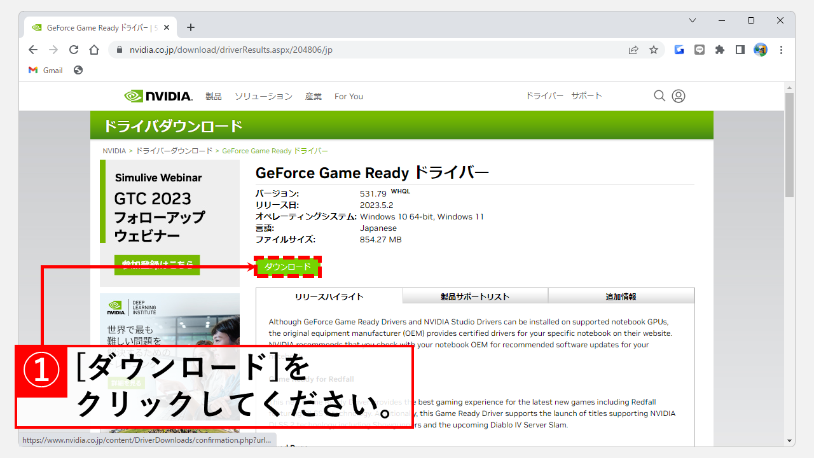The width and height of the screenshot is (814, 458).
Task: Switch to the 製品サポートリスト tab
Action: click(x=474, y=295)
